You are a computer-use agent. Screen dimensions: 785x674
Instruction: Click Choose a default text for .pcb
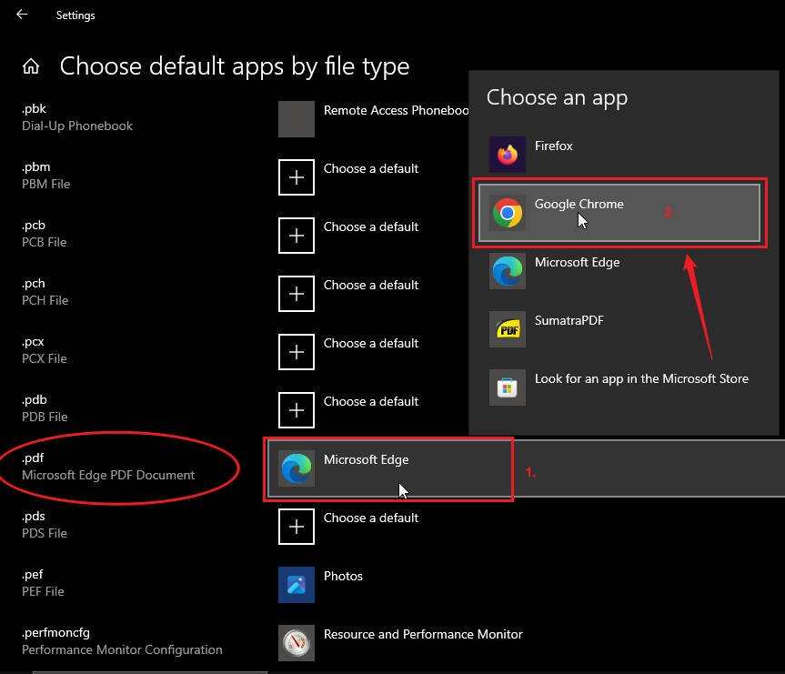click(x=371, y=226)
